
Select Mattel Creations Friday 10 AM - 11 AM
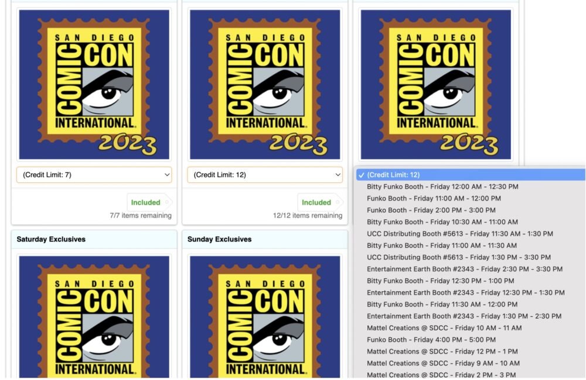coord(444,328)
